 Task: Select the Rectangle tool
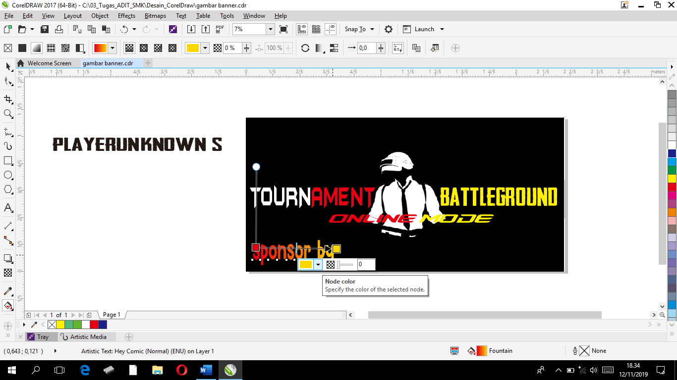8,161
